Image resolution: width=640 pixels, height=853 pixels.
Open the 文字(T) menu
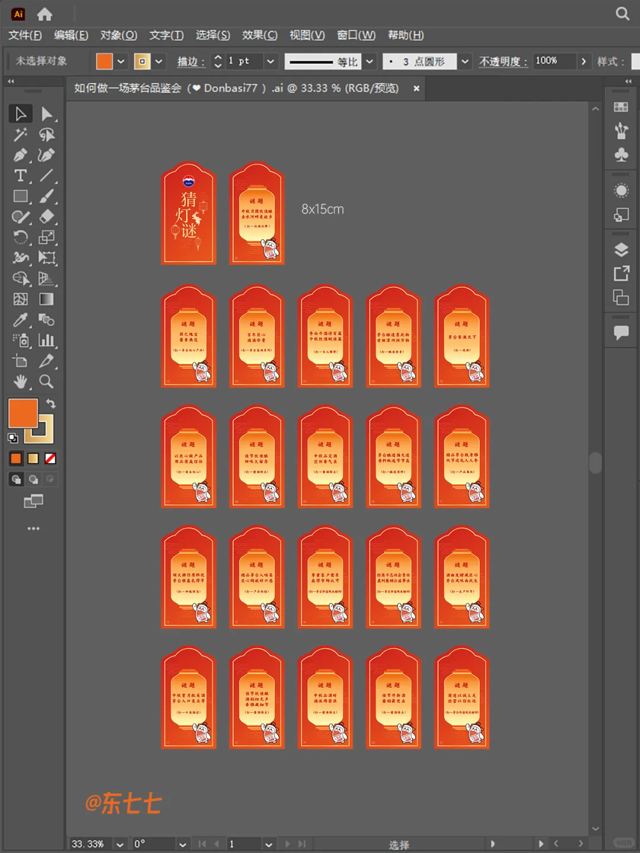pyautogui.click(x=167, y=35)
